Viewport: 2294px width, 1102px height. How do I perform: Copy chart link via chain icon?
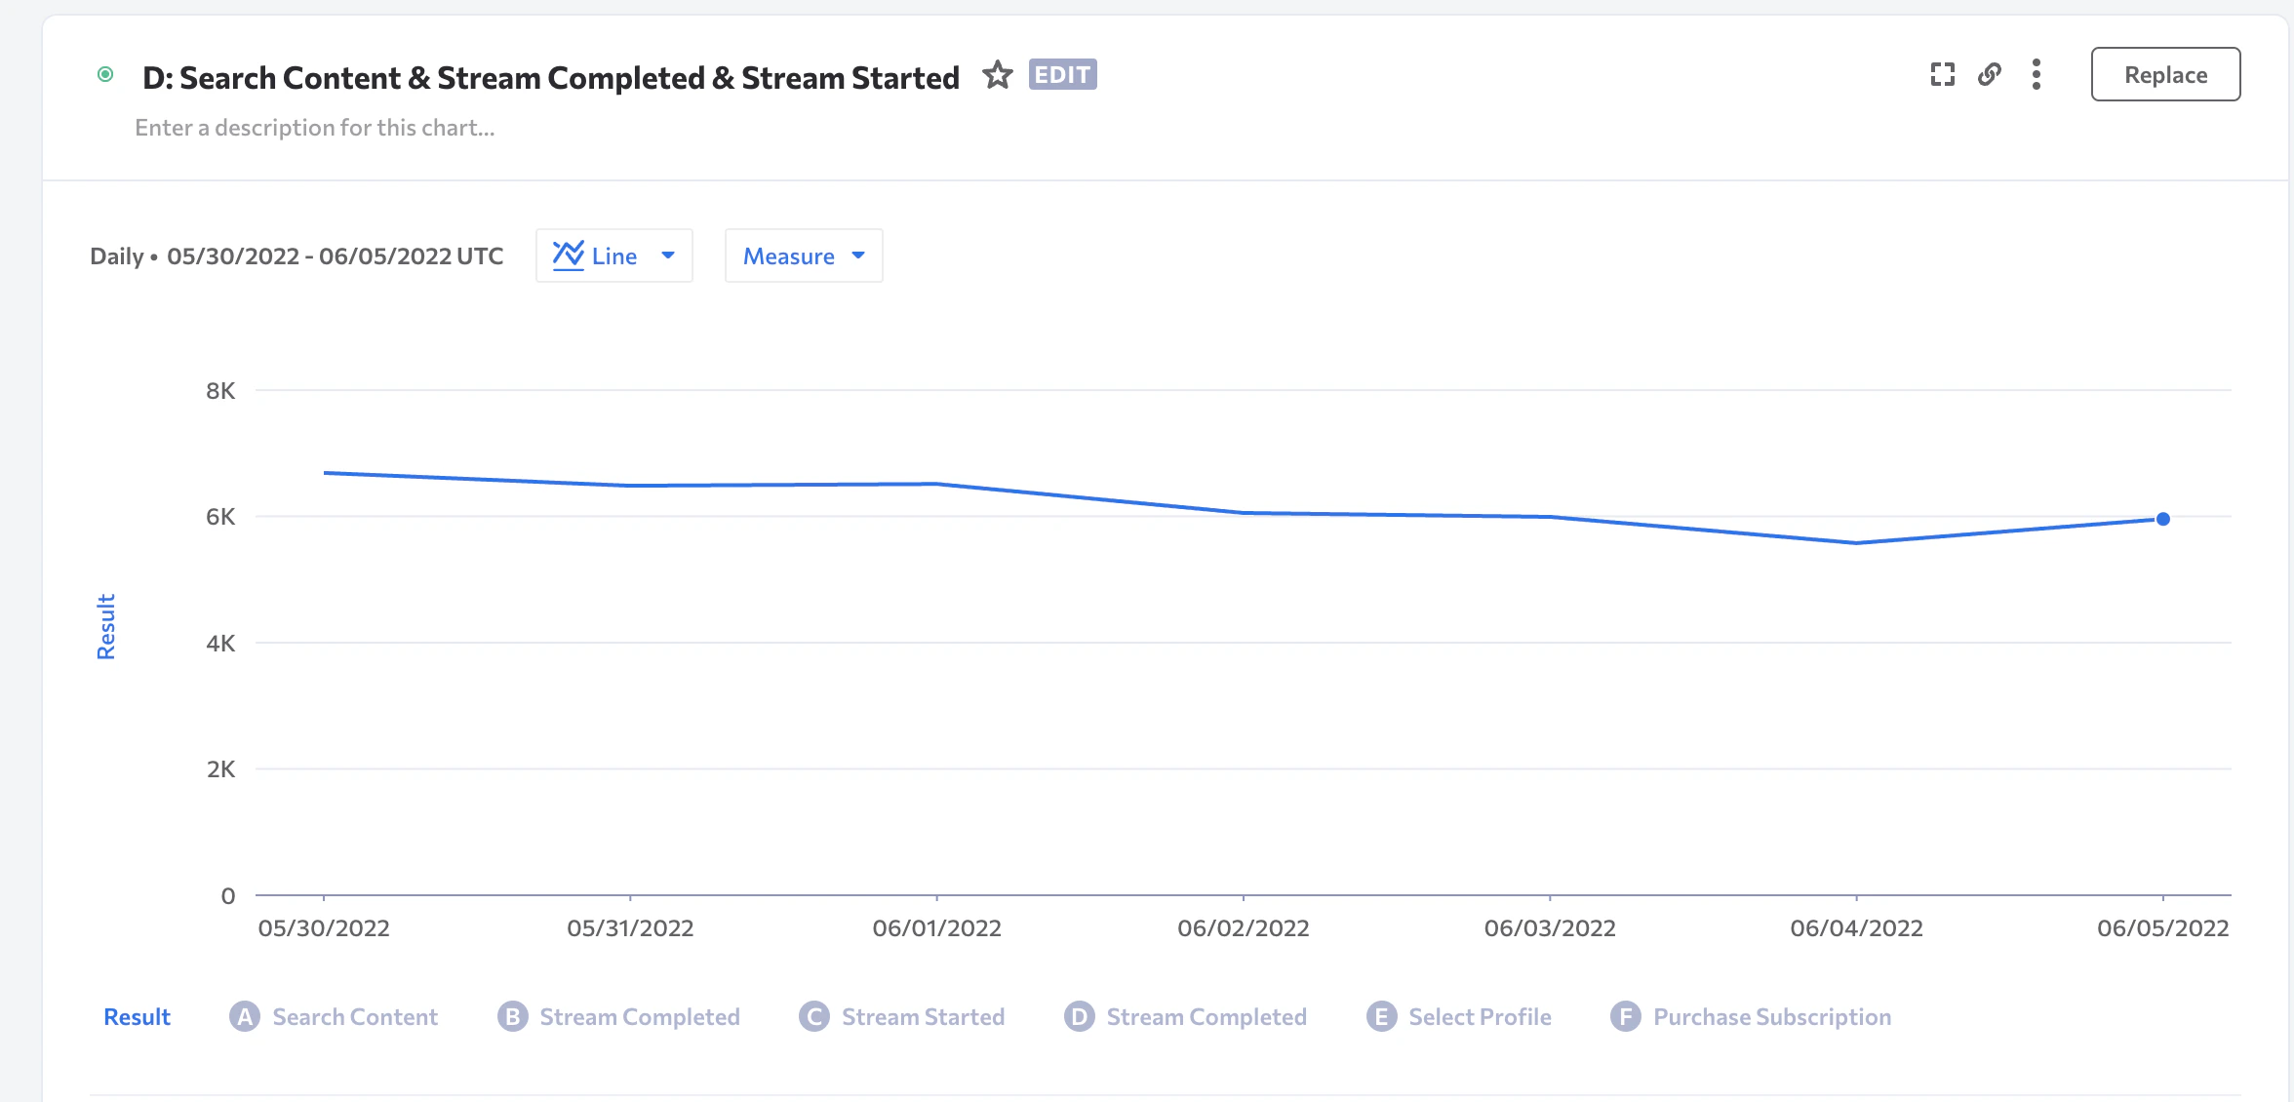click(x=1990, y=75)
